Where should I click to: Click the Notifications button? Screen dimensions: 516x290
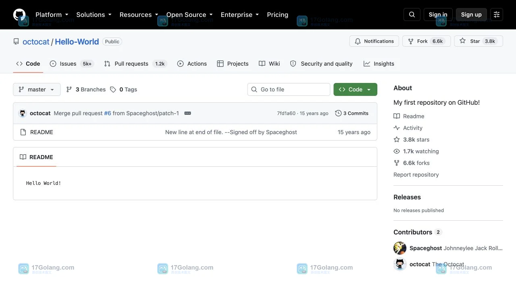(374, 41)
